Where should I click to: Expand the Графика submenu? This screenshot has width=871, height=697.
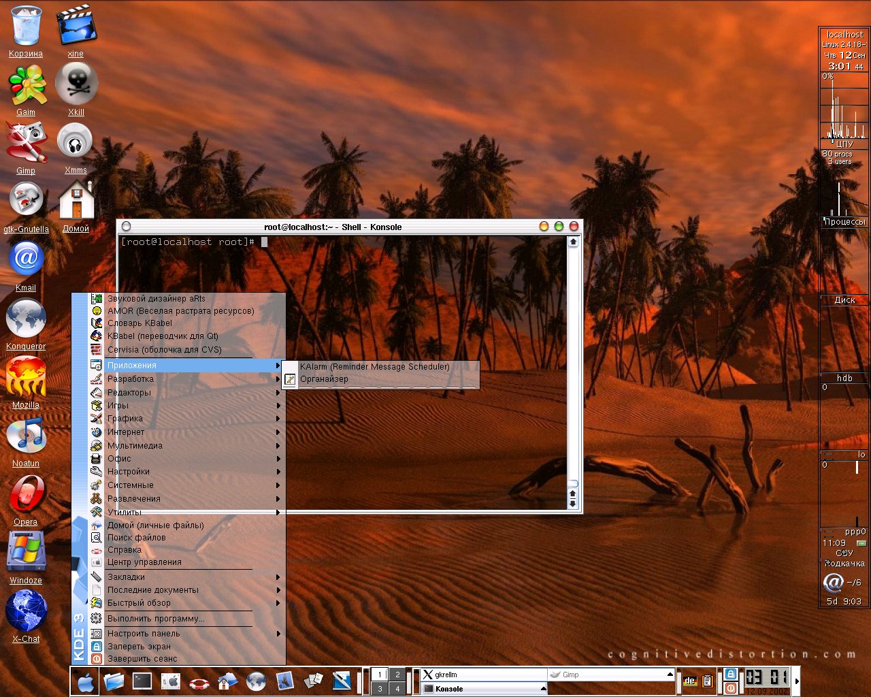pos(186,419)
